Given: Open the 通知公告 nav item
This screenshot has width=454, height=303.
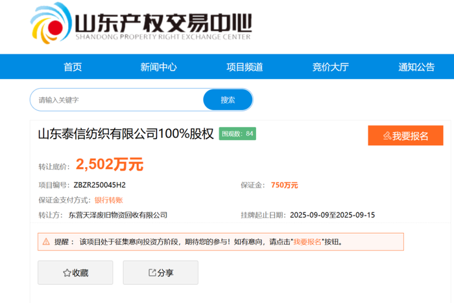Looking at the screenshot, I should point(416,67).
